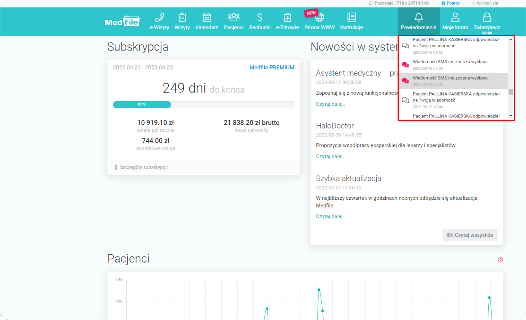Viewport: 526px width, 320px height.
Task: Open highlighted SMS notification from 2022-08-16 00:32
Action: click(453, 81)
